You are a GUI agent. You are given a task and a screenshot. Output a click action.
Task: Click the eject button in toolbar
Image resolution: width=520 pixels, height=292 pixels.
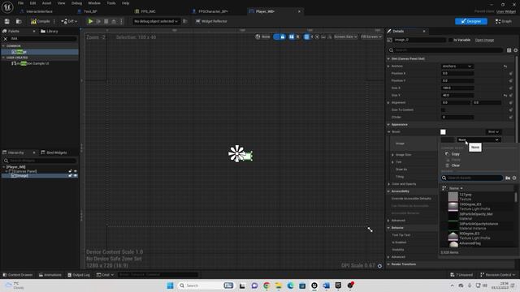pyautogui.click(x=114, y=21)
